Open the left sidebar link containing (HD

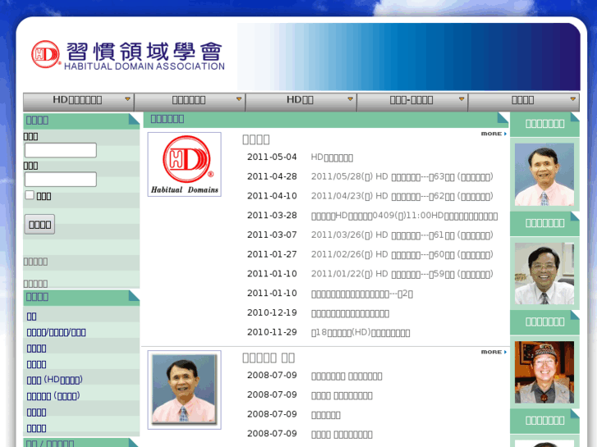click(x=54, y=380)
